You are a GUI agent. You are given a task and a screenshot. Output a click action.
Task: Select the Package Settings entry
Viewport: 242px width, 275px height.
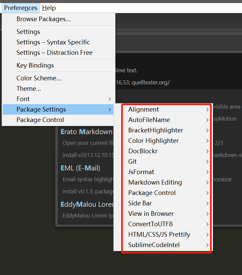pos(59,110)
